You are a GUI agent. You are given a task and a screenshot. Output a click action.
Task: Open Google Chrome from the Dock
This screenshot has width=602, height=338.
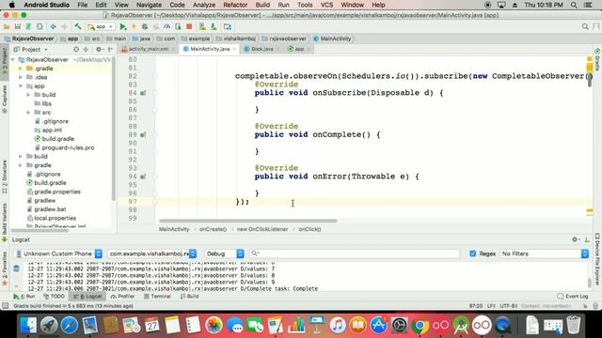coord(420,326)
